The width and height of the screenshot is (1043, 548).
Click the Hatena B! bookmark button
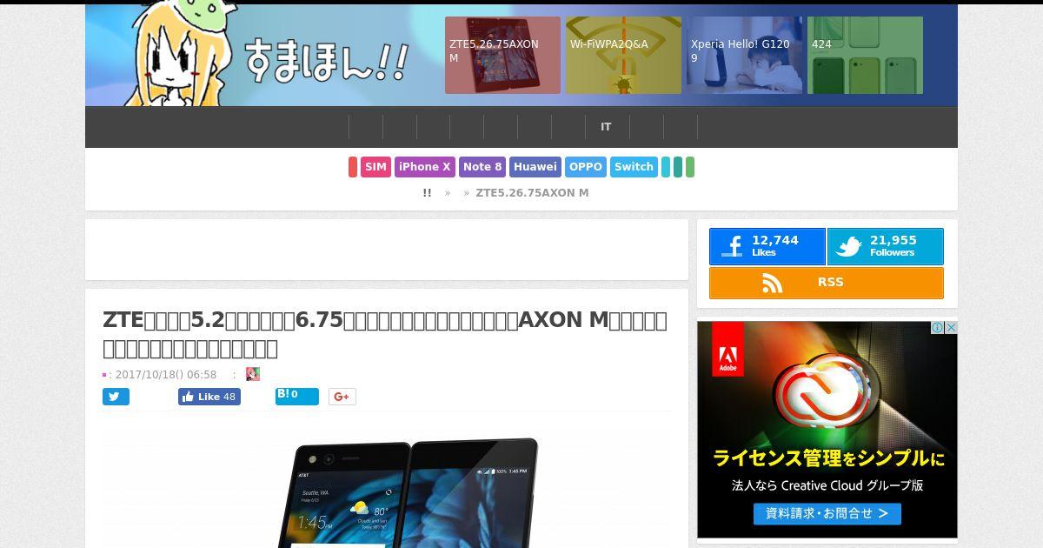coord(296,396)
